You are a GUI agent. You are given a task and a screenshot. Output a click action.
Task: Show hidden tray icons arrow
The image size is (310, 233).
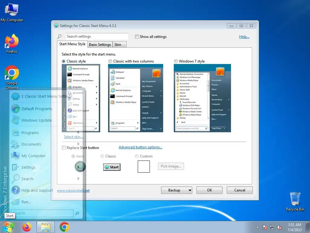tap(257, 227)
